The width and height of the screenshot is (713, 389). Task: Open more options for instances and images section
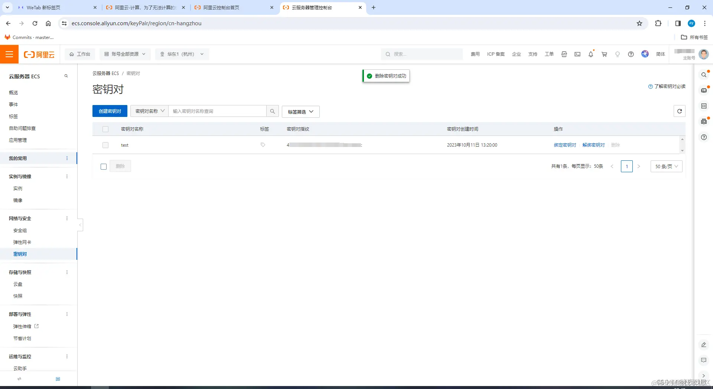click(67, 177)
